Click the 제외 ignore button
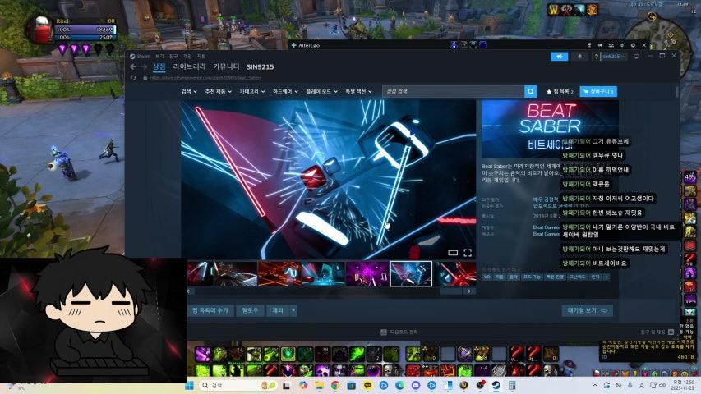This screenshot has width=701, height=394. (278, 310)
